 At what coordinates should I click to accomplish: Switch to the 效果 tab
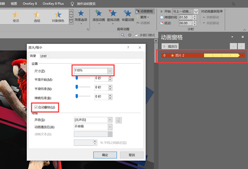click(x=33, y=56)
